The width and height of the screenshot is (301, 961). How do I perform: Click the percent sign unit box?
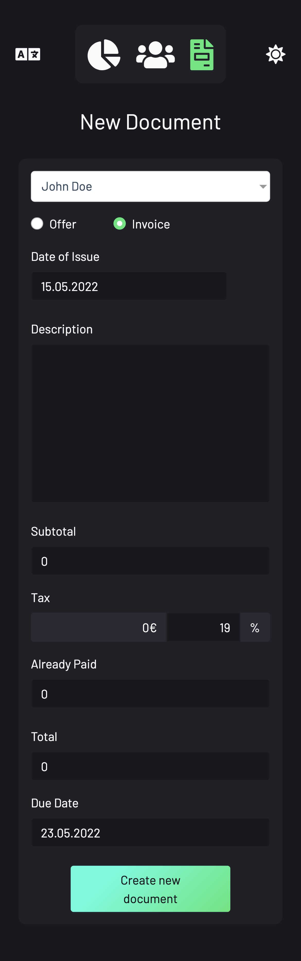(255, 627)
